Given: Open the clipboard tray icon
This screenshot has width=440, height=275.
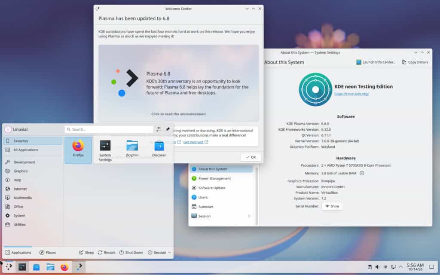Looking at the screenshot, I should pyautogui.click(x=370, y=267).
